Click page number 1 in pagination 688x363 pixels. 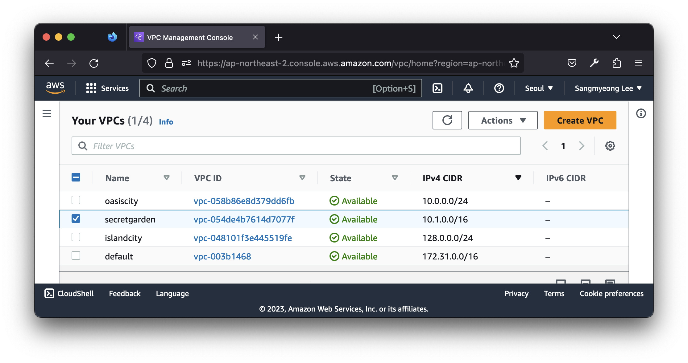(563, 146)
